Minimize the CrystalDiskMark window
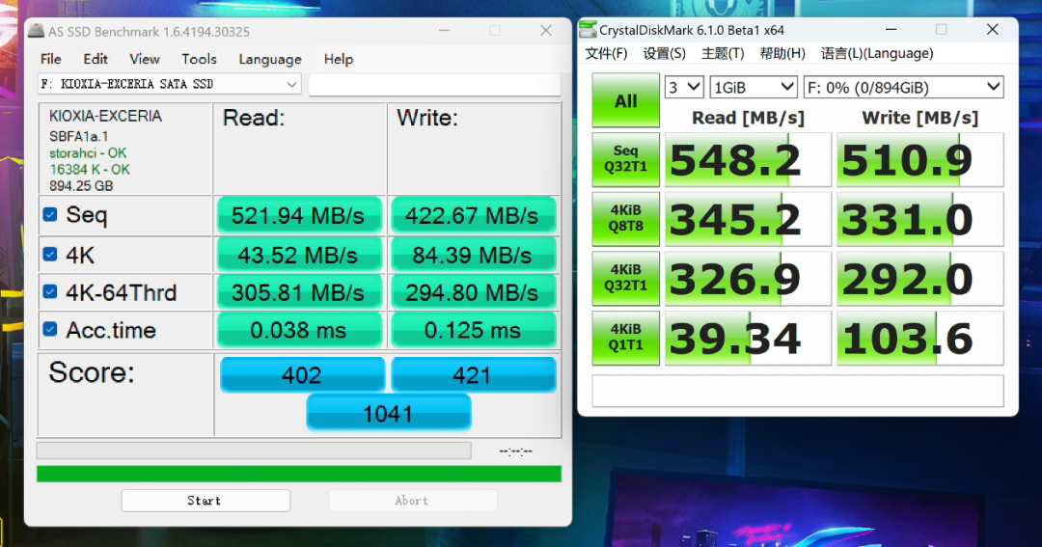1042x547 pixels. click(x=891, y=29)
